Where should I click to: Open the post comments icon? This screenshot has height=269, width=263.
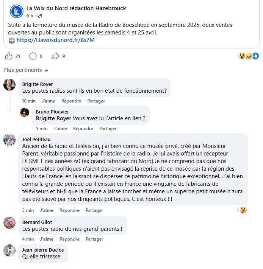(x=33, y=56)
